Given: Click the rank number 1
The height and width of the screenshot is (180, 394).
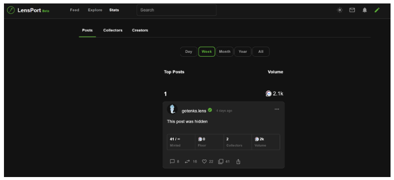Looking at the screenshot, I should [x=165, y=94].
